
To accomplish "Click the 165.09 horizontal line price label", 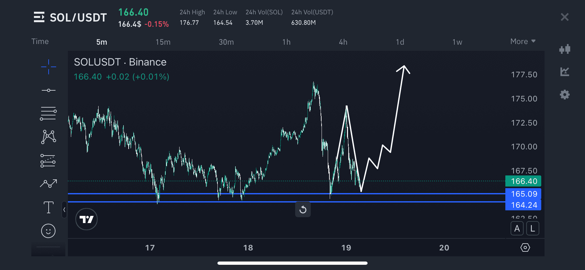I will click(523, 194).
